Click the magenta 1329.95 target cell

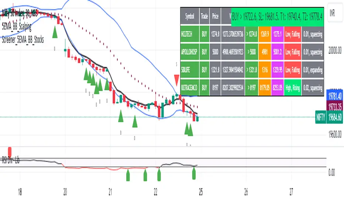coord(278,70)
